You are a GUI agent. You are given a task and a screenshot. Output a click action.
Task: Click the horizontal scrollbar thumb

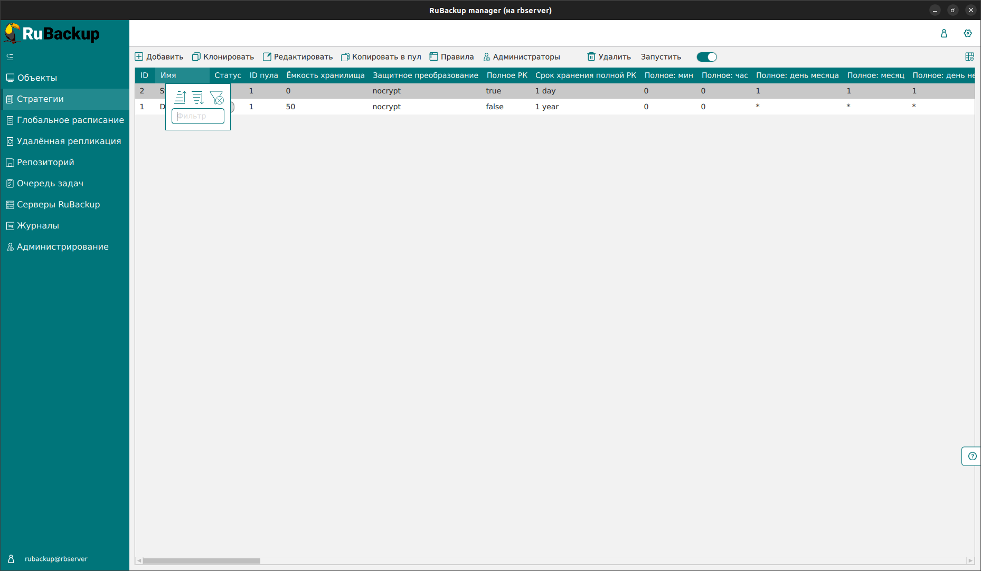pos(201,560)
